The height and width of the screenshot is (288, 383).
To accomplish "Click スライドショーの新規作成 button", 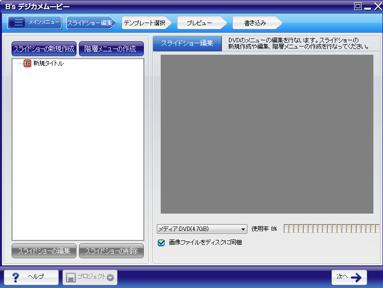I will [44, 49].
